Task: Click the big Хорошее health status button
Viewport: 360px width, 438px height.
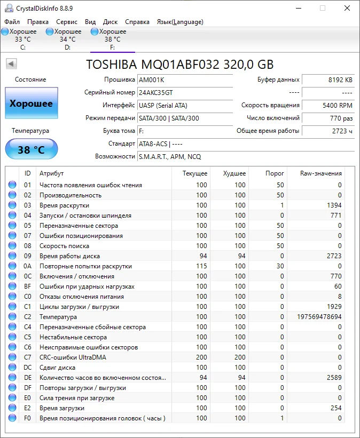Action: pos(32,103)
